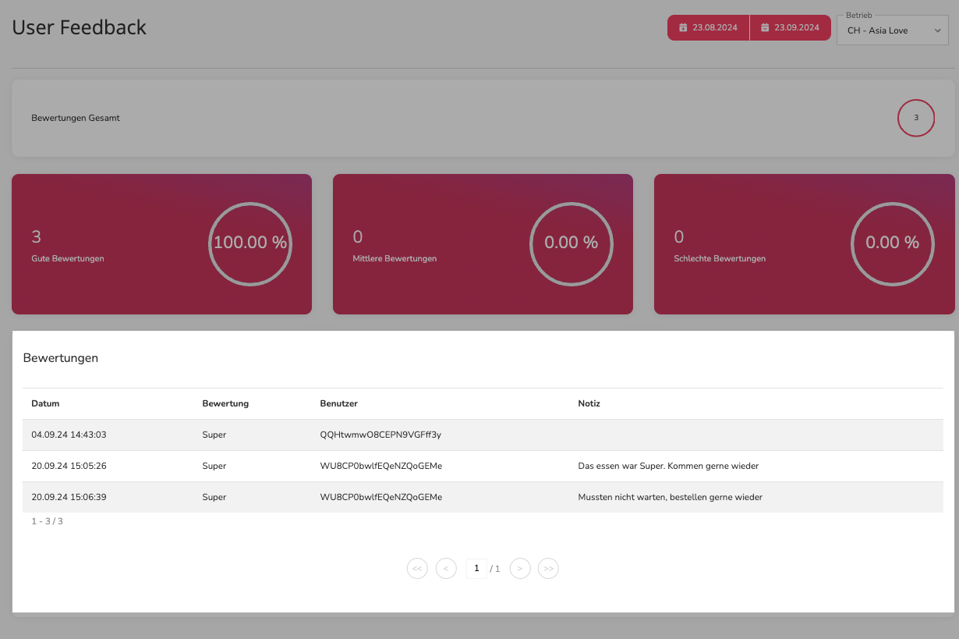Click the page number input field
959x639 pixels.
(x=476, y=569)
